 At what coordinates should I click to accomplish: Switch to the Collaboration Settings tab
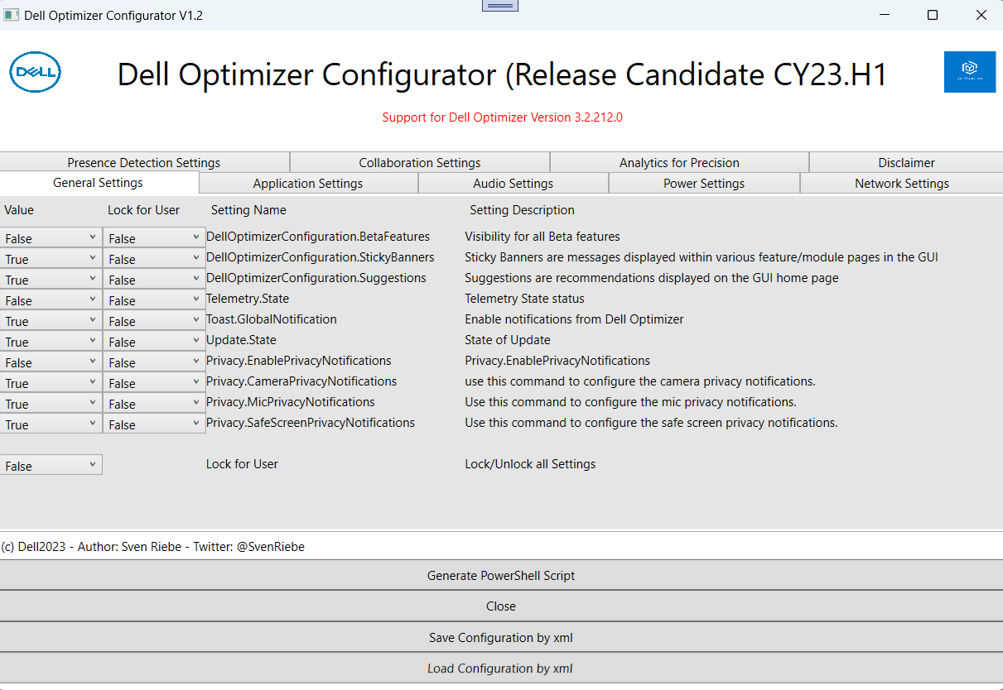tap(419, 162)
